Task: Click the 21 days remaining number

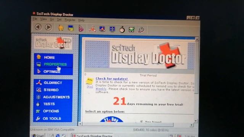Action: click(119, 101)
